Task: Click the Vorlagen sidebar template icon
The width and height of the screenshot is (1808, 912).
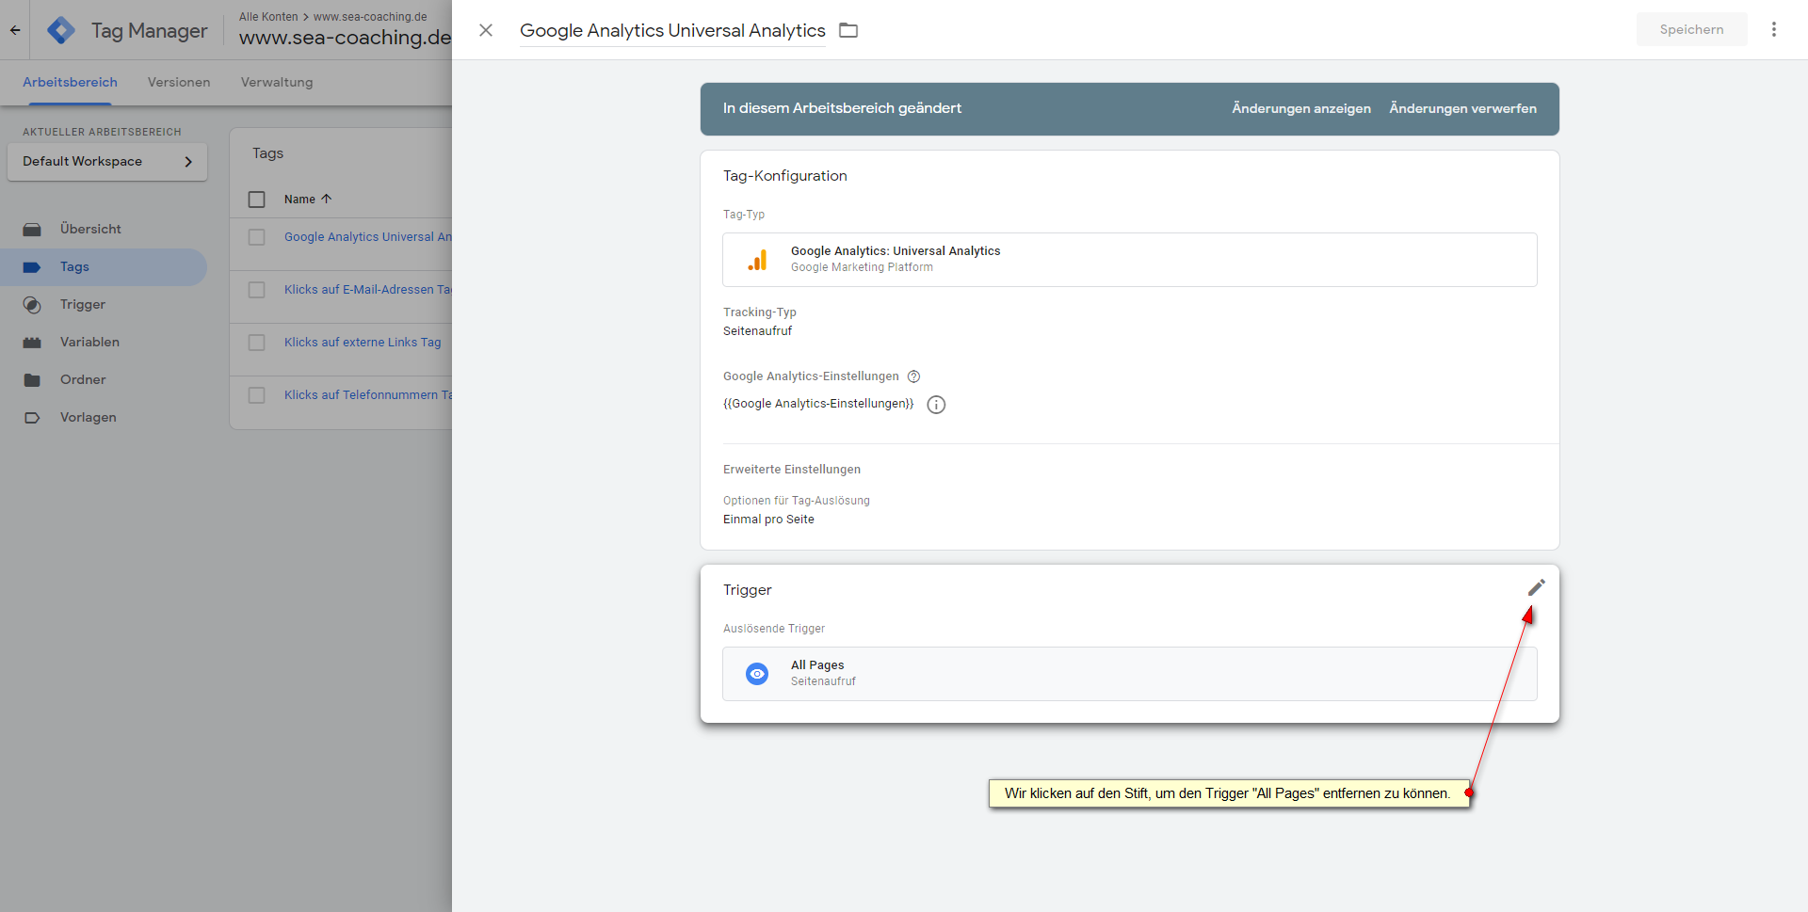Action: pyautogui.click(x=32, y=418)
